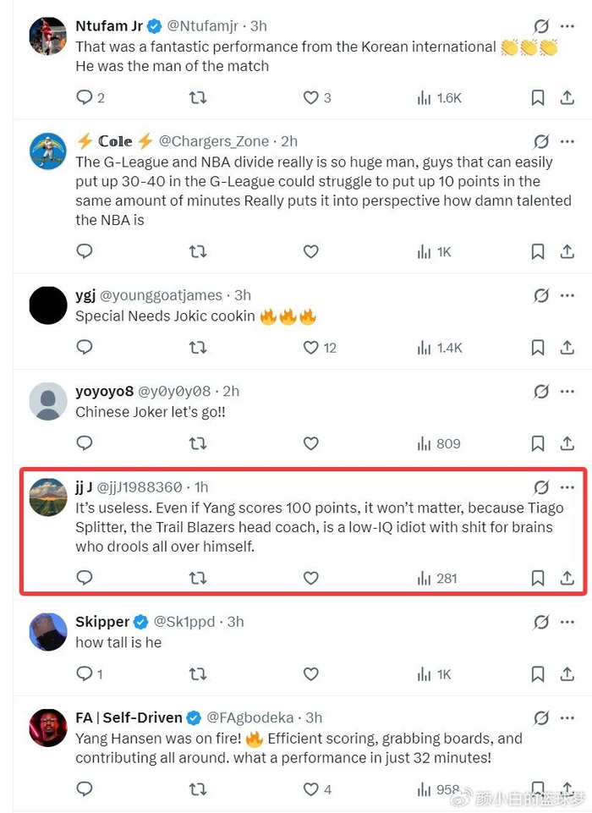Open yoyoyo8's tweet via its 2h timestamp
The width and height of the screenshot is (592, 813).
(x=232, y=391)
